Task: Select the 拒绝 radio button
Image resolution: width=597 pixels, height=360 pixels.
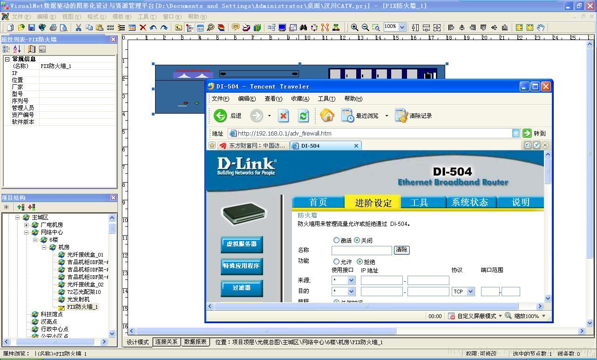Action: point(360,262)
